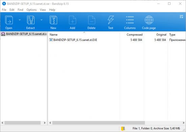Click the Bandizip app icon in title bar
186x132 pixels.
pos(4,4)
